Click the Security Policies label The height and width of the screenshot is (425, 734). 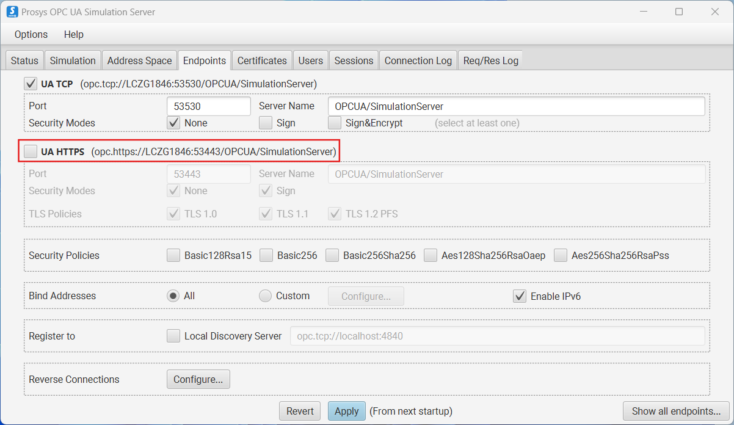click(64, 256)
